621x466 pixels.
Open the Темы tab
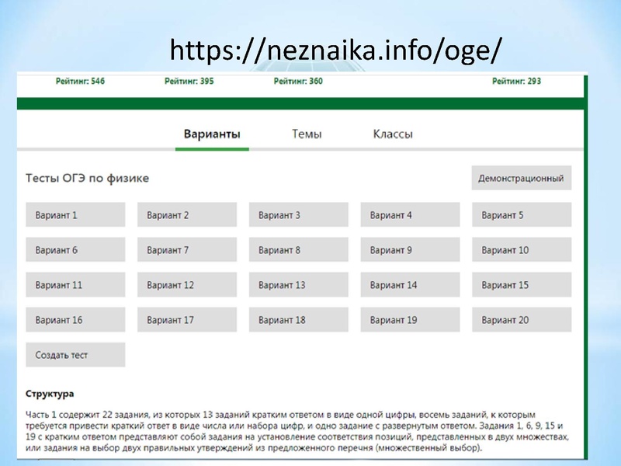[x=307, y=134]
